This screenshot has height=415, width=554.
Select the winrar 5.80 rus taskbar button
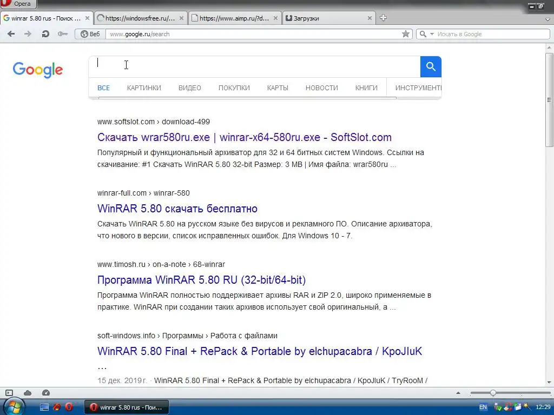tap(127, 407)
